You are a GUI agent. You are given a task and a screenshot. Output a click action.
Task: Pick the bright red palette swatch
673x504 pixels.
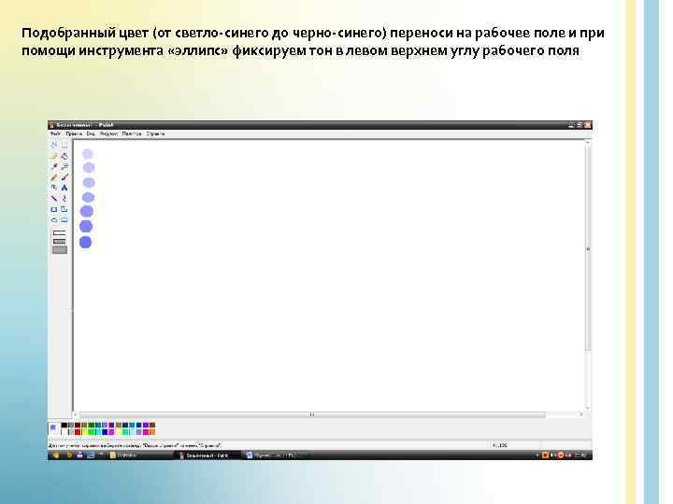coord(78,432)
